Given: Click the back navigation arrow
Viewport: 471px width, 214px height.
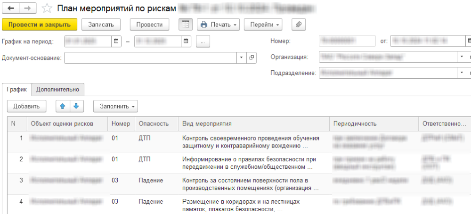Looking at the screenshot, I should [11, 8].
